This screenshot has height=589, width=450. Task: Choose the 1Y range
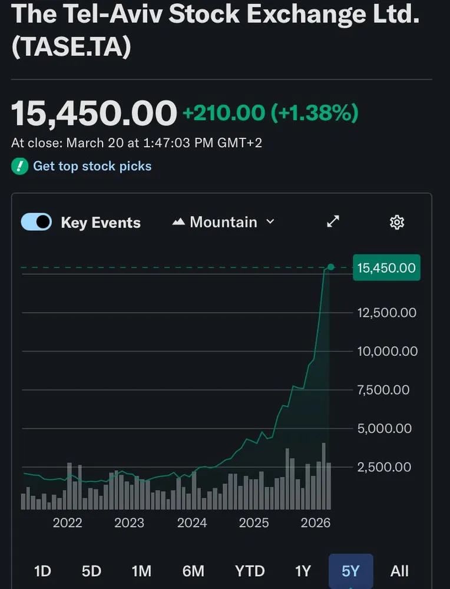pyautogui.click(x=303, y=571)
